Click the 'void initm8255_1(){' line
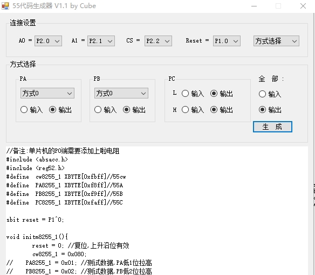Screen dimensions: 315x275 tap(37, 237)
